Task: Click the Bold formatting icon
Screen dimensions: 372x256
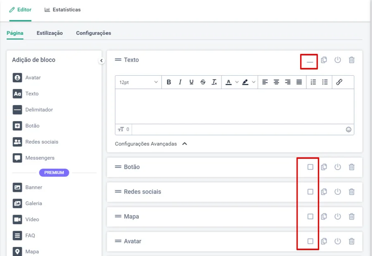Action: 169,82
